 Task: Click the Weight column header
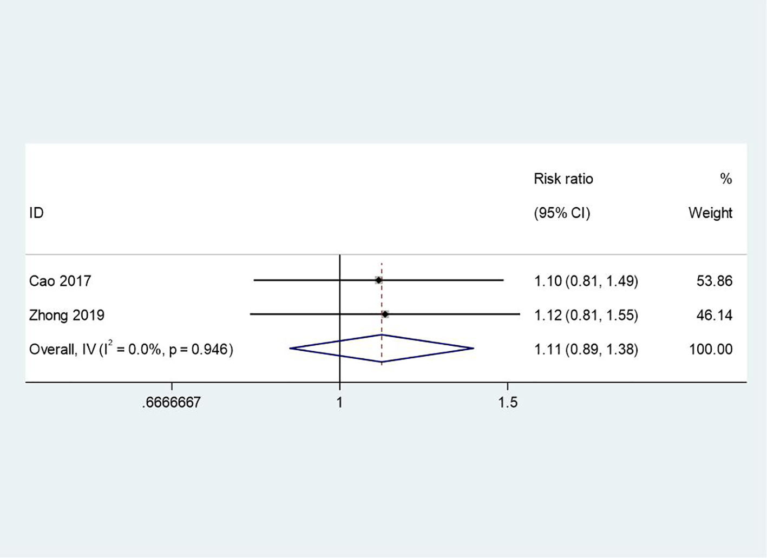point(710,213)
